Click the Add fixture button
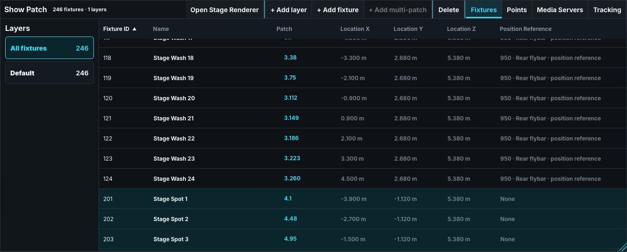 pos(337,10)
